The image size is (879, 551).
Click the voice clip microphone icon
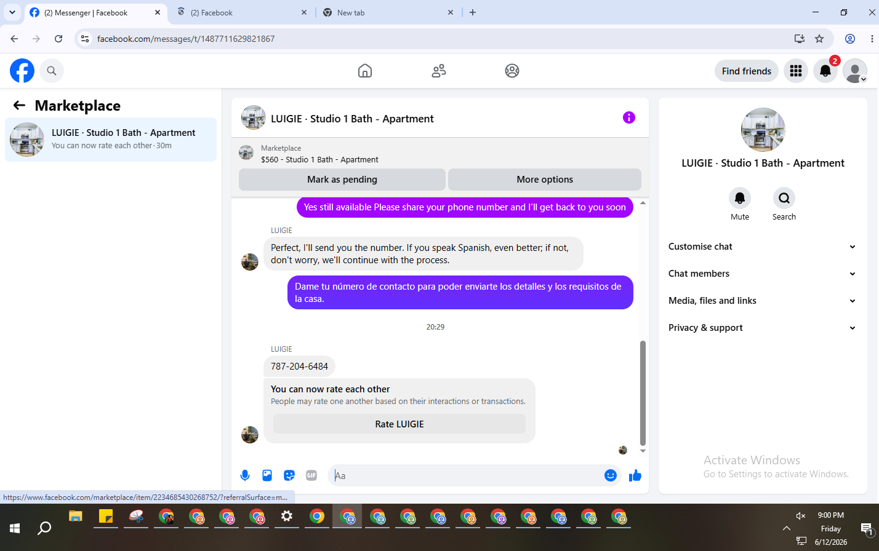click(x=245, y=475)
